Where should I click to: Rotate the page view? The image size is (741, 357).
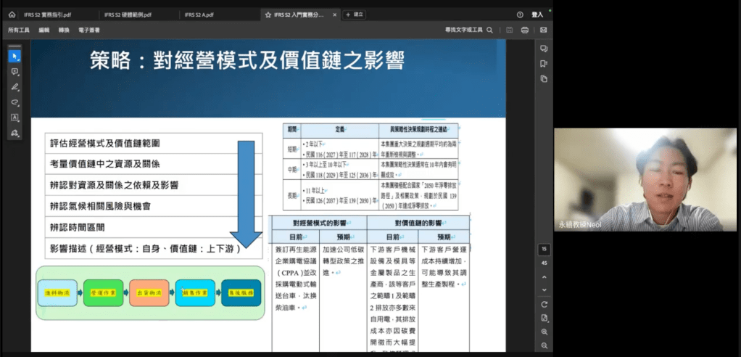click(543, 303)
